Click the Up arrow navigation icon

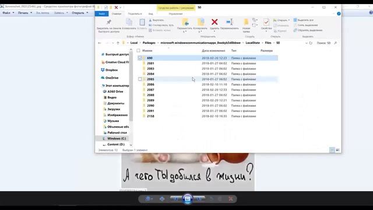click(x=118, y=43)
